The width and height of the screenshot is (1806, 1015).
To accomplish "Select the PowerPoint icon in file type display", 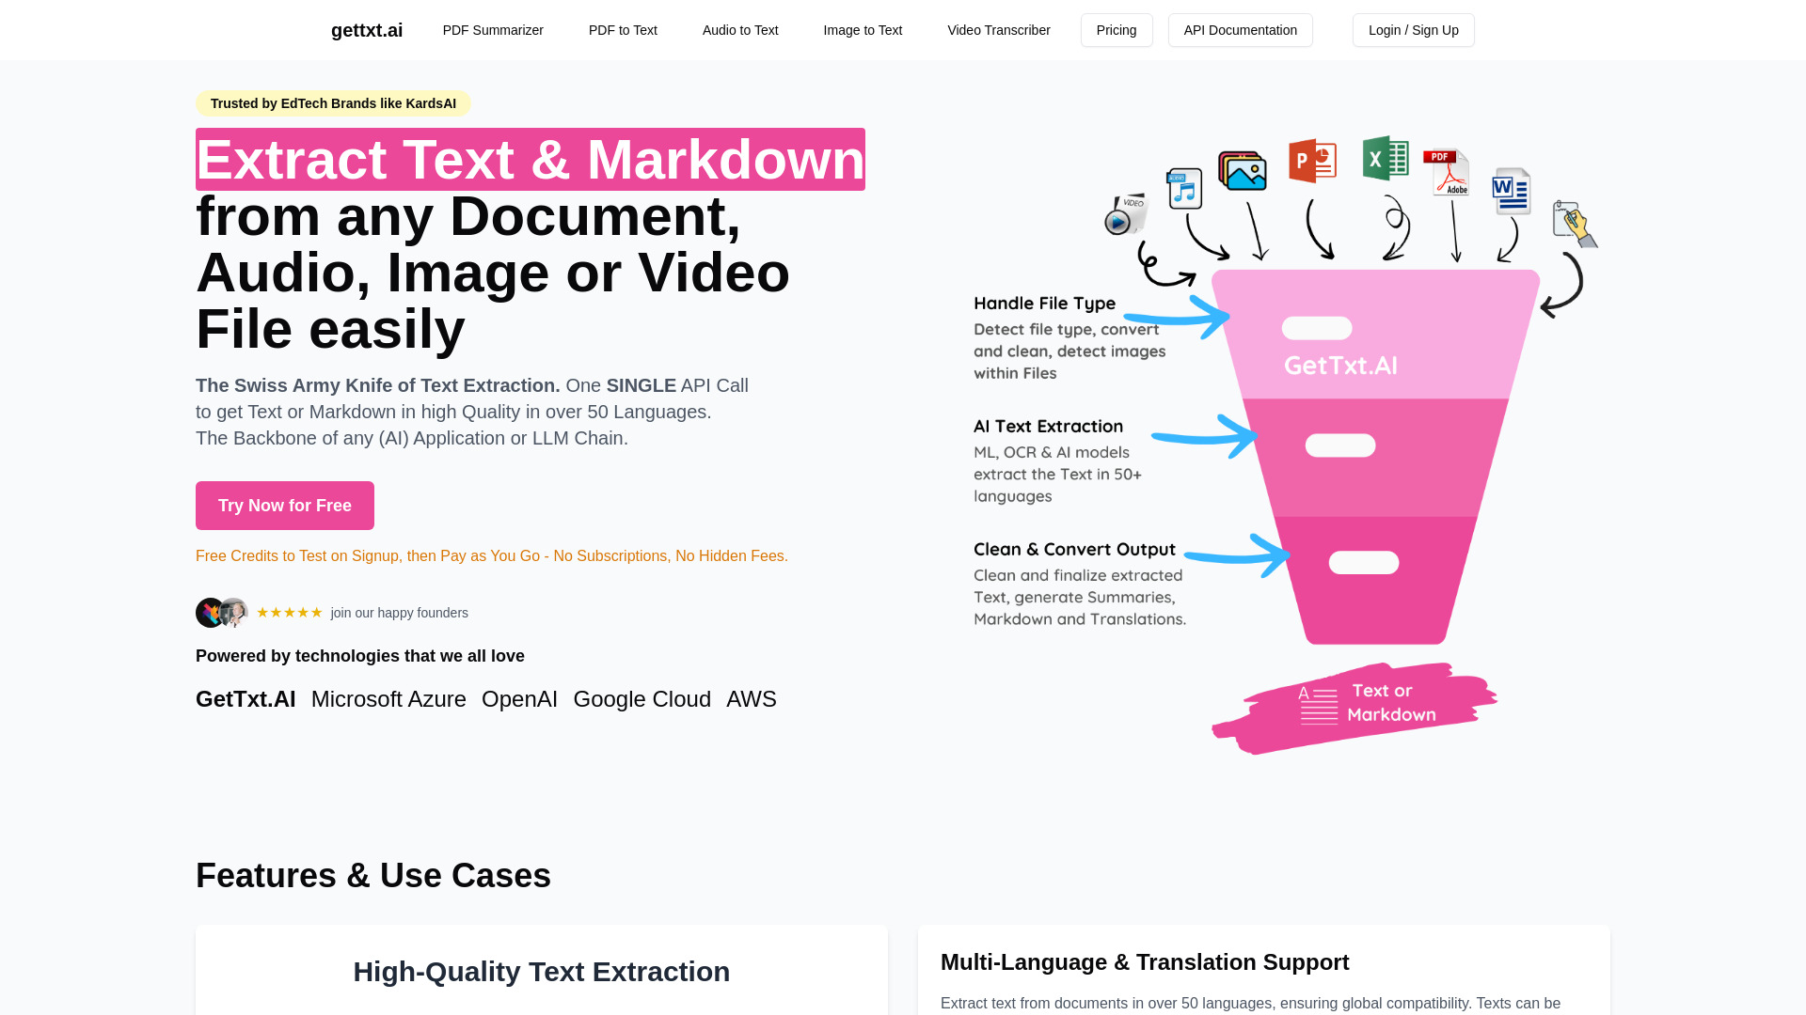I will click(1311, 159).
